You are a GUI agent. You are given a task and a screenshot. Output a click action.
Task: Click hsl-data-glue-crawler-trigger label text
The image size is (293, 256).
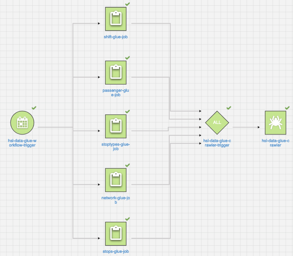pos(217,143)
